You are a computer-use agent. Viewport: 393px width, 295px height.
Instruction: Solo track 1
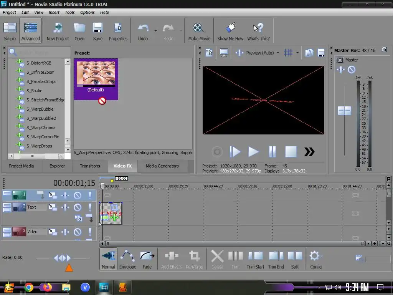click(90, 195)
